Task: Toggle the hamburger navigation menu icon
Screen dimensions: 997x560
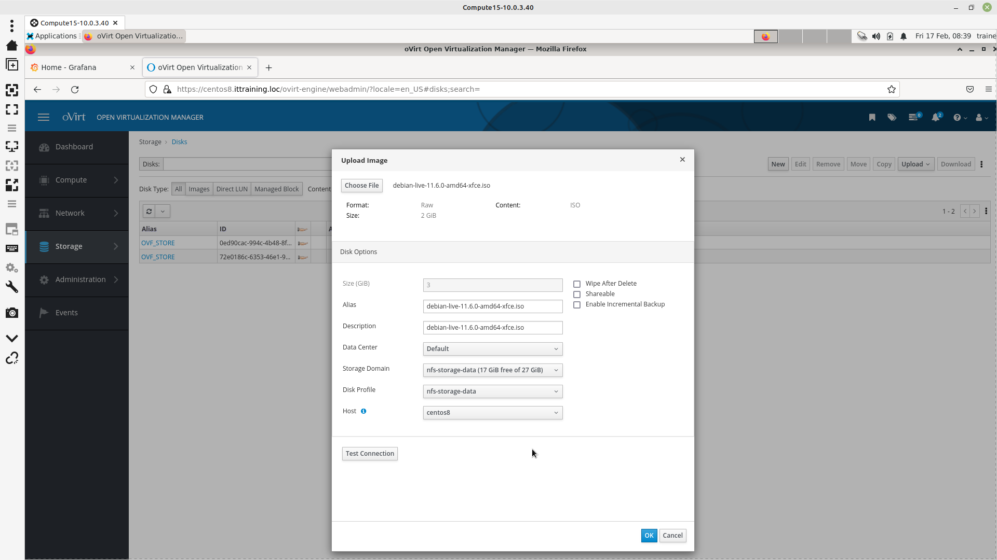Action: (x=44, y=118)
